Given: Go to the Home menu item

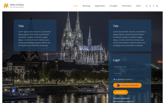Looking at the screenshot, I should point(76,6).
